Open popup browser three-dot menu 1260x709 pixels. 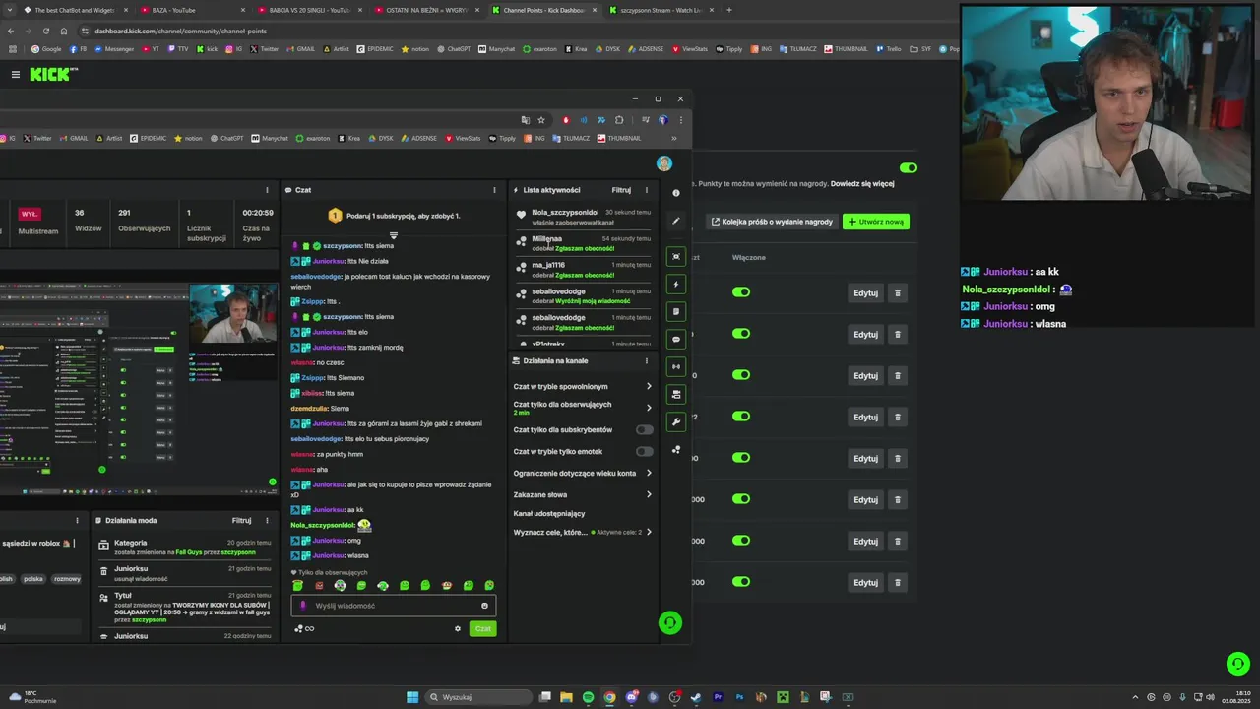coord(680,120)
